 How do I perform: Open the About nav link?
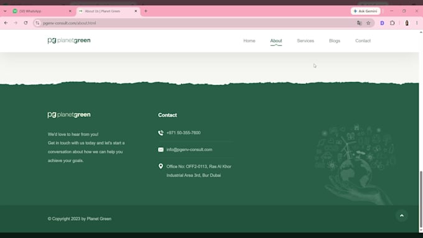(276, 40)
